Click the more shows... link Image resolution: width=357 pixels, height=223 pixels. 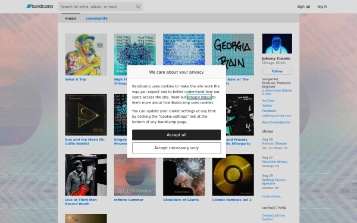(x=273, y=196)
